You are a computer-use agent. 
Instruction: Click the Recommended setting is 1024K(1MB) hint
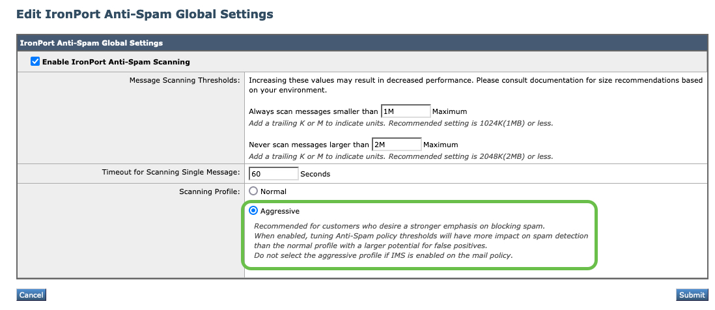tap(401, 123)
